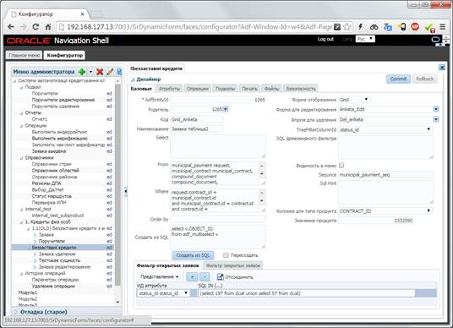Viewport: 453px width, 328px height.
Task: Click into the Sequnce field municipal_payment_seq
Action: pos(385,175)
